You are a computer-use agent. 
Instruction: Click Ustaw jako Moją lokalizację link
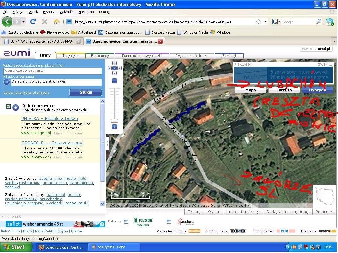[26, 93]
